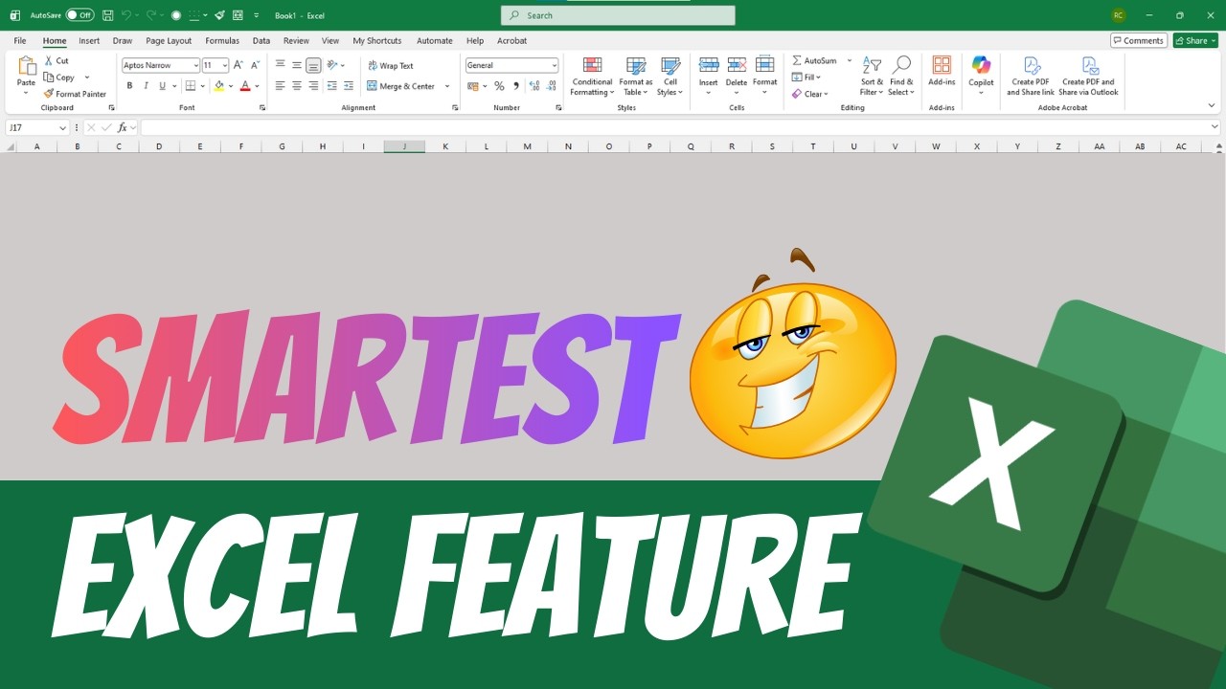Click Decrease Font Size icon
The width and height of the screenshot is (1226, 689).
click(255, 65)
